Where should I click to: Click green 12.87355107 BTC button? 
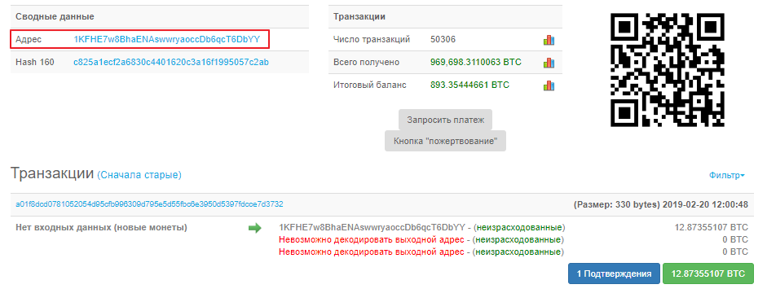point(707,274)
